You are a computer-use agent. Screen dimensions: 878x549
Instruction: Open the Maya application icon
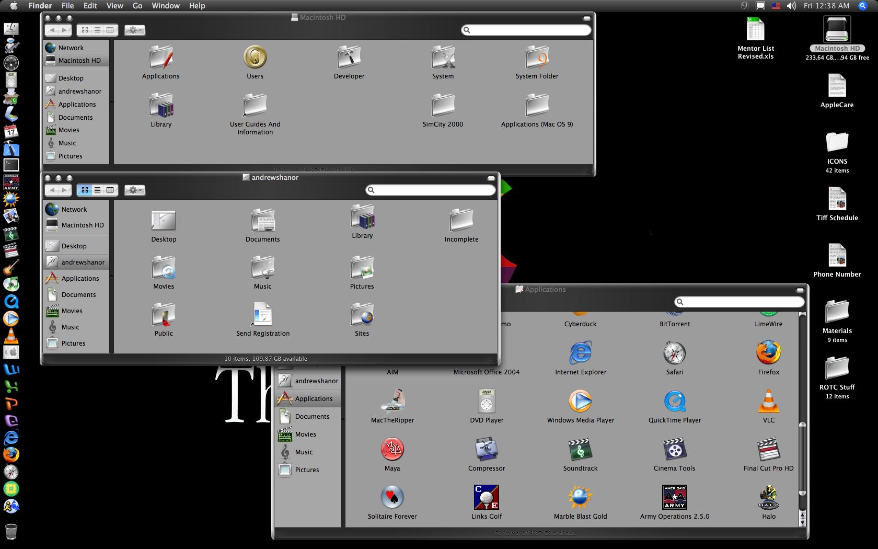coord(392,449)
